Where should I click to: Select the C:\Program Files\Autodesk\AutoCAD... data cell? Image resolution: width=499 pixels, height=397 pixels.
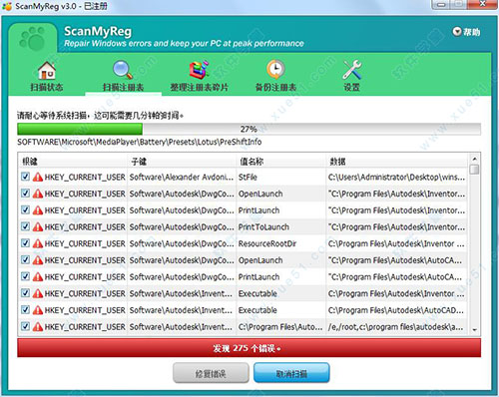(396, 310)
